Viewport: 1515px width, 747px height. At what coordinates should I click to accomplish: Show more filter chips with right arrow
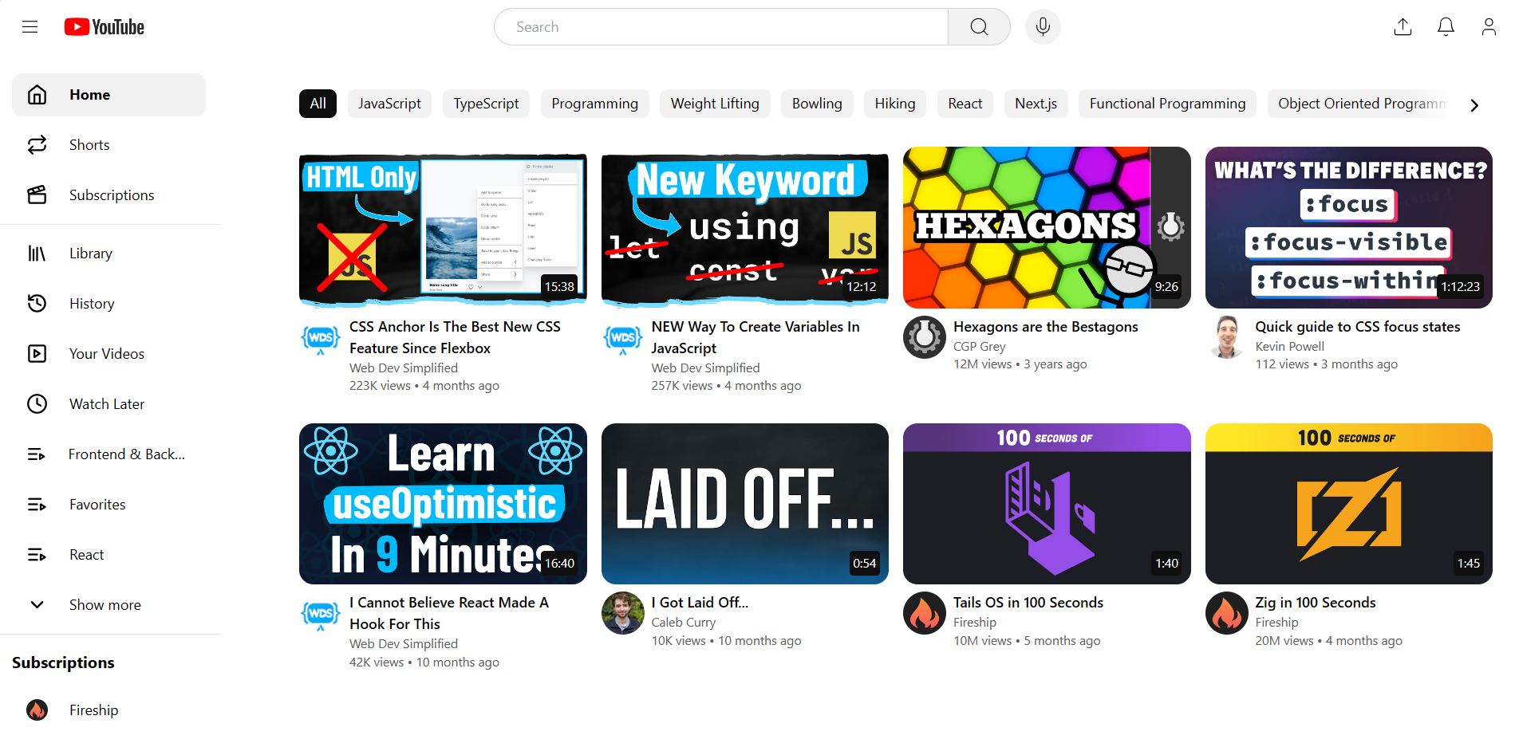tap(1474, 104)
